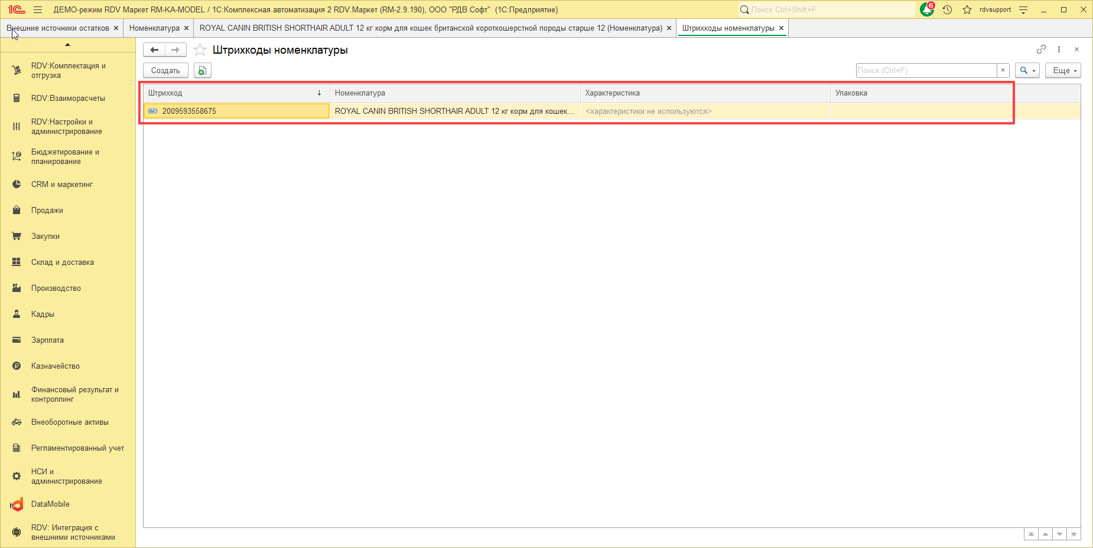This screenshot has height=548, width=1093.
Task: Open Продажи section
Action: [x=68, y=211]
